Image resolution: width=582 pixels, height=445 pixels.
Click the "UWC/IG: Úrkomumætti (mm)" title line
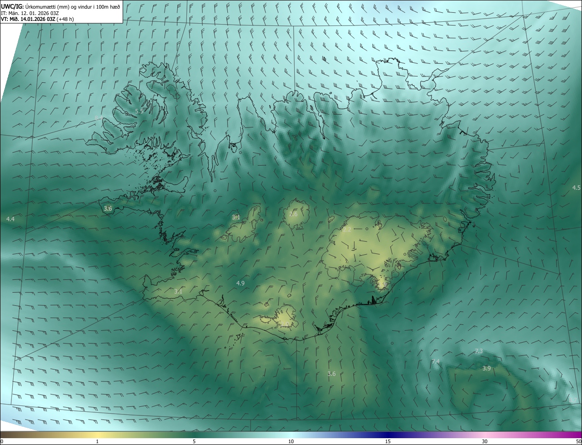[x=60, y=6]
